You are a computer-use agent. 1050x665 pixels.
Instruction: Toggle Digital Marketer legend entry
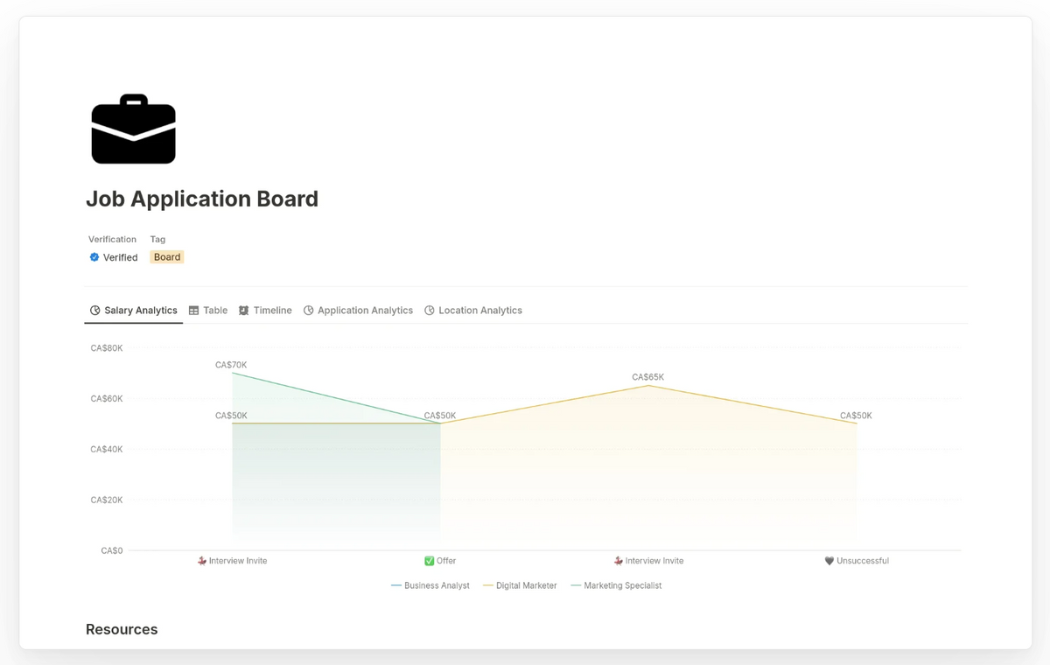[520, 585]
